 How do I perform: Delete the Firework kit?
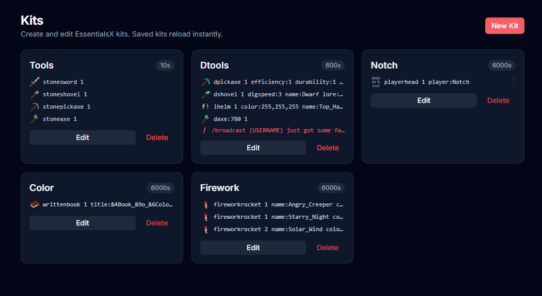328,248
